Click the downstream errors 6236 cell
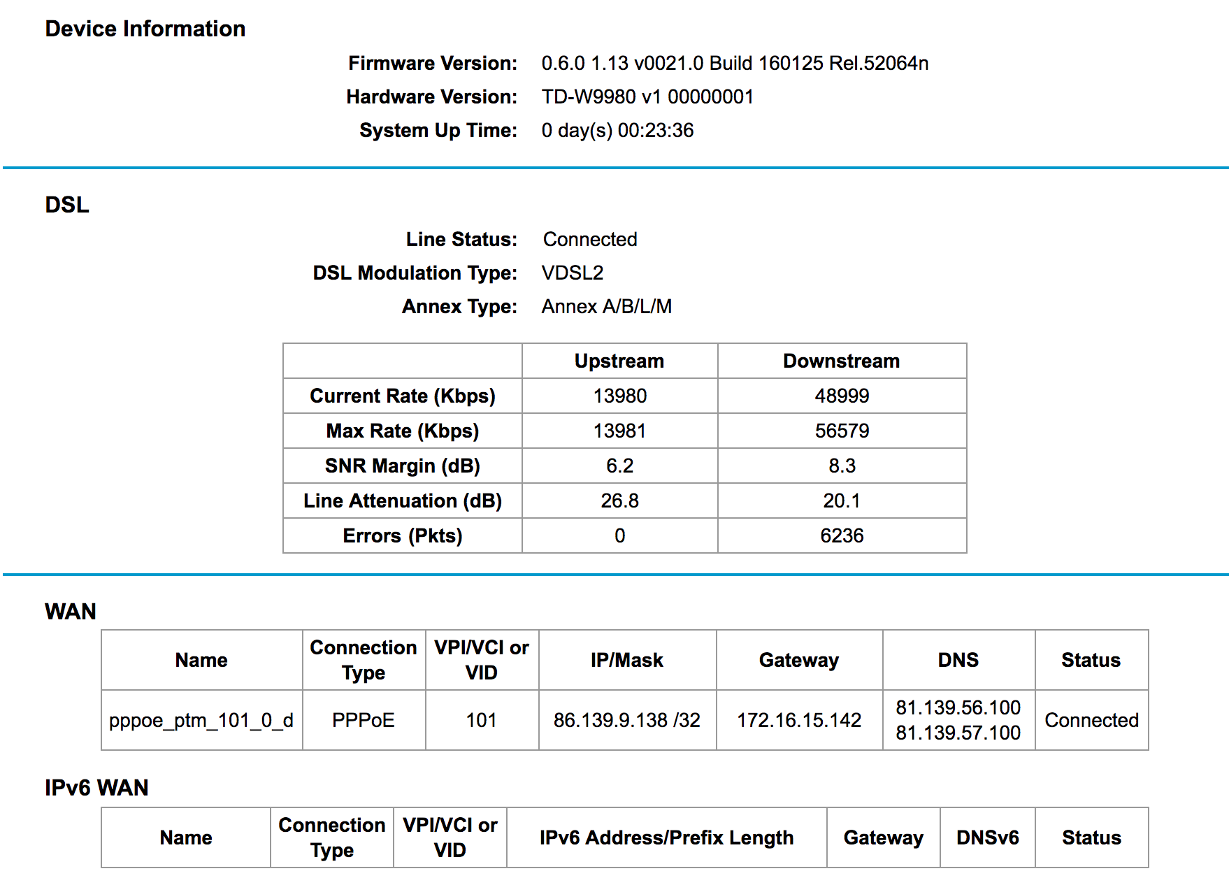The image size is (1229, 878). [841, 535]
